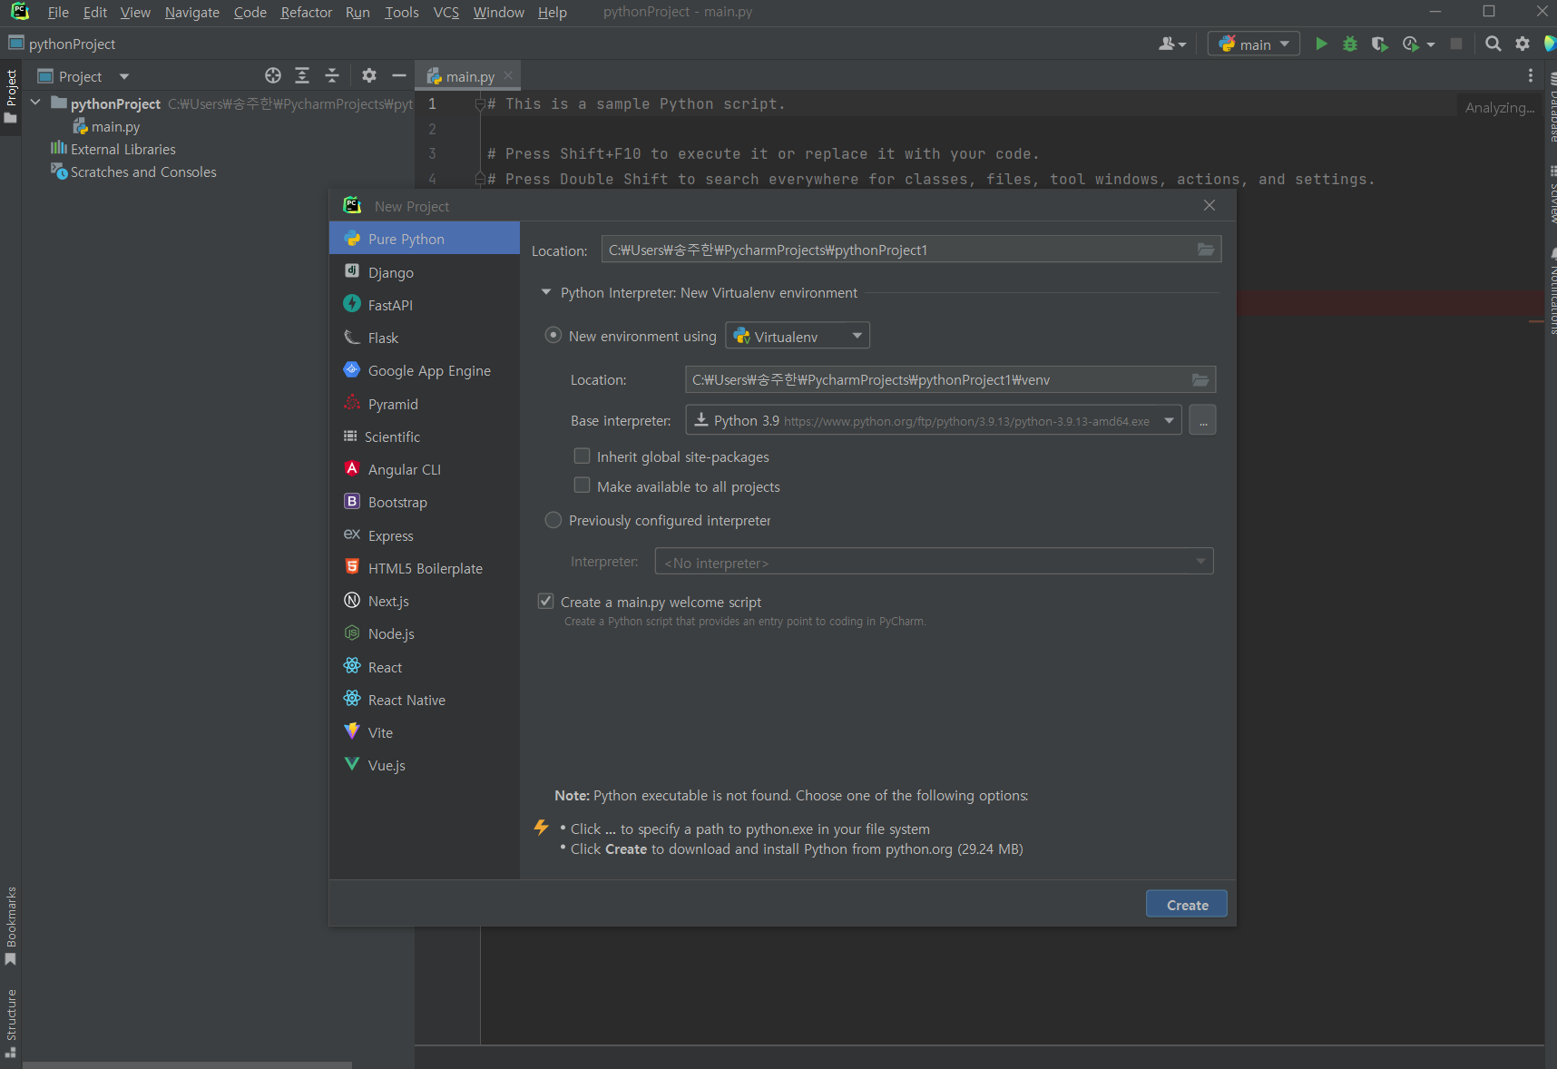Choose Node.js project type
Viewport: 1557px width, 1069px height.
coord(425,633)
